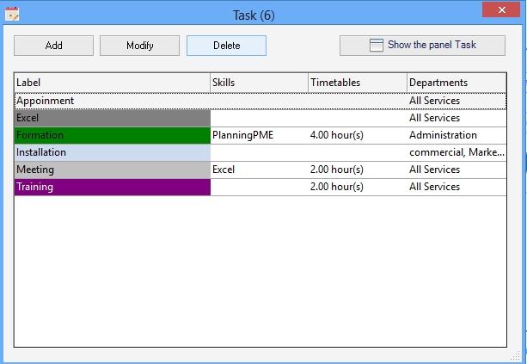The image size is (527, 364).
Task: Click the Add button
Action: click(53, 46)
